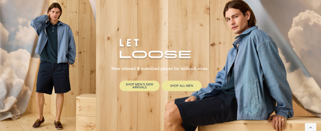
Task: Click the back-to-top chevron icon
Action: [311, 127]
